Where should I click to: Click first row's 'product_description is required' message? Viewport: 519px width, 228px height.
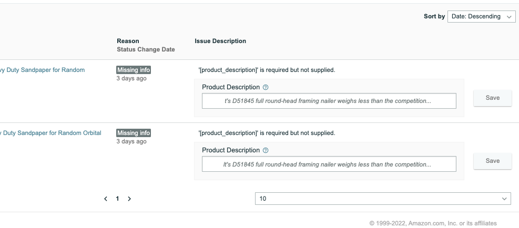tap(267, 70)
